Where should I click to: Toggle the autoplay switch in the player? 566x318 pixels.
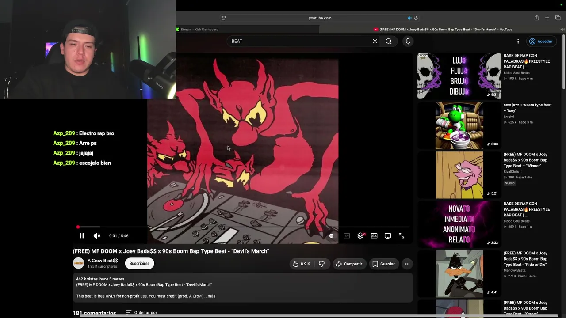pos(331,236)
